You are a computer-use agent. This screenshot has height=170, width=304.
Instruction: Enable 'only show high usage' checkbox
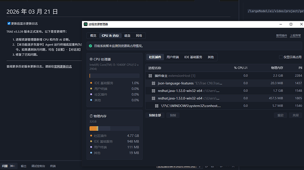[x=281, y=57]
